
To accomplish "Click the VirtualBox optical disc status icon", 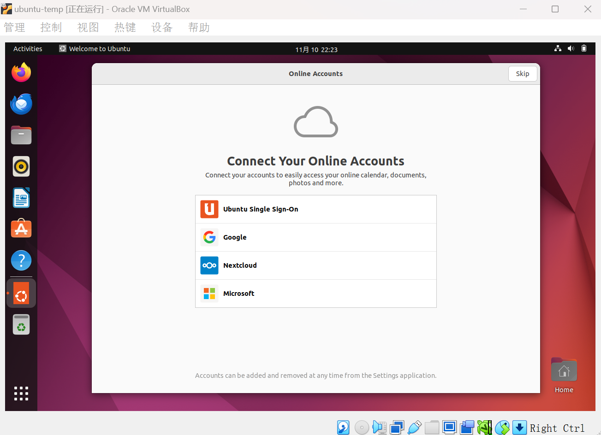I will [x=362, y=428].
